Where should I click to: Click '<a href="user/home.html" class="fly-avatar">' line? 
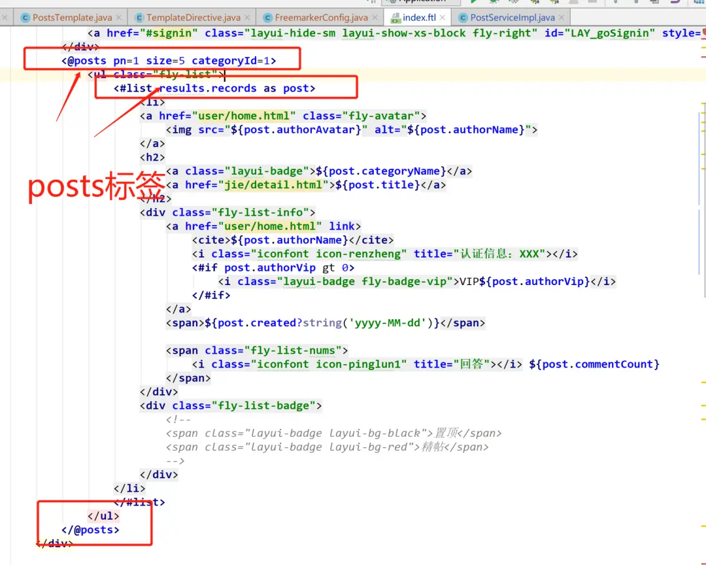[x=283, y=116]
